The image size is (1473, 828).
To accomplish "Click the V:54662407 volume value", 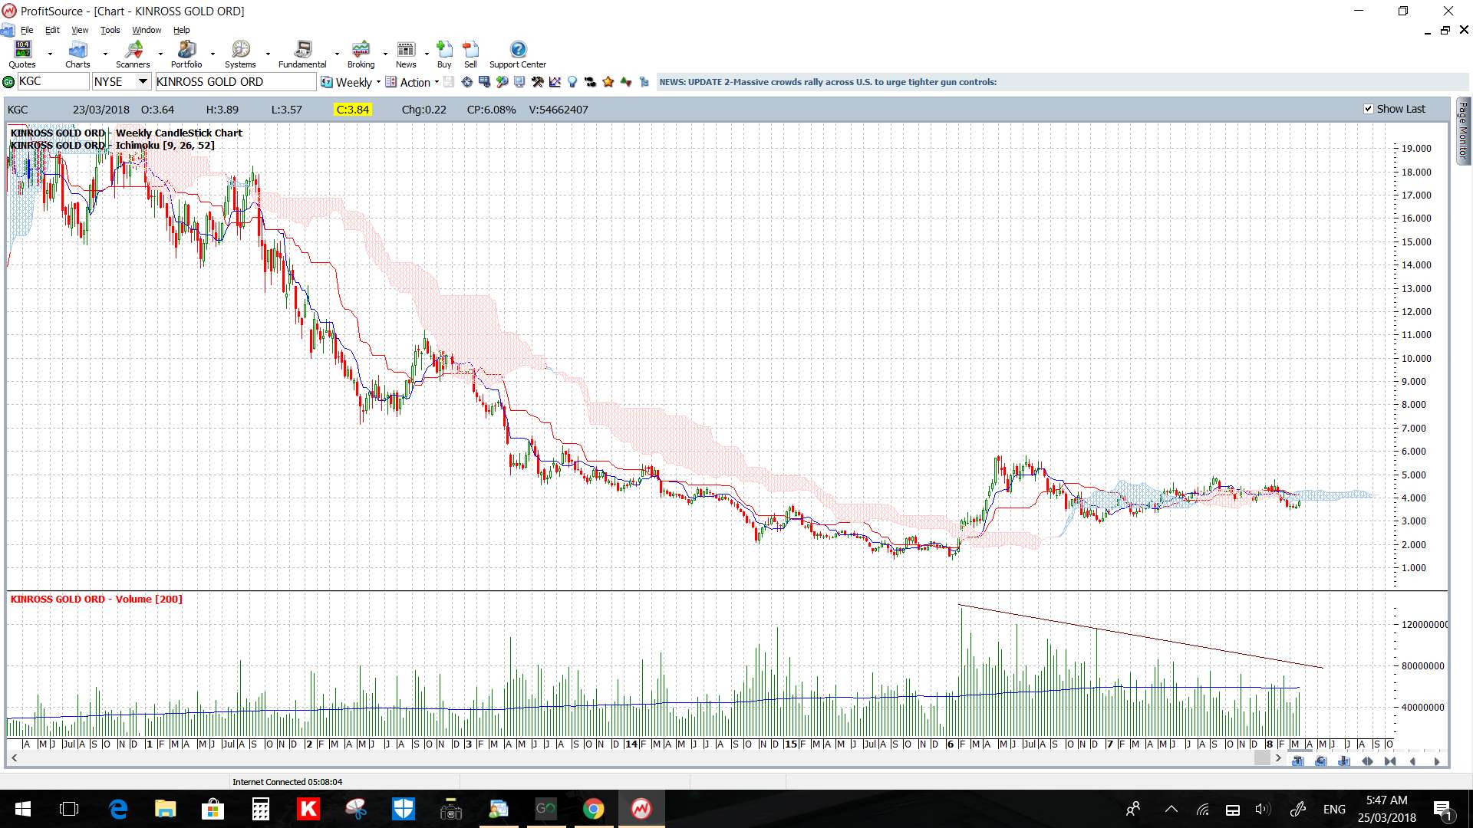I will [x=559, y=110].
